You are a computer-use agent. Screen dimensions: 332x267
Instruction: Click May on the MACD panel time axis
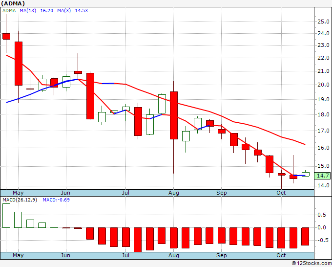(18, 255)
